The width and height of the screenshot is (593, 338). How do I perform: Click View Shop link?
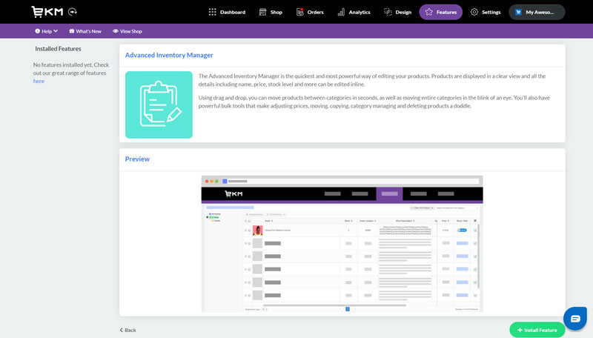pos(127,31)
